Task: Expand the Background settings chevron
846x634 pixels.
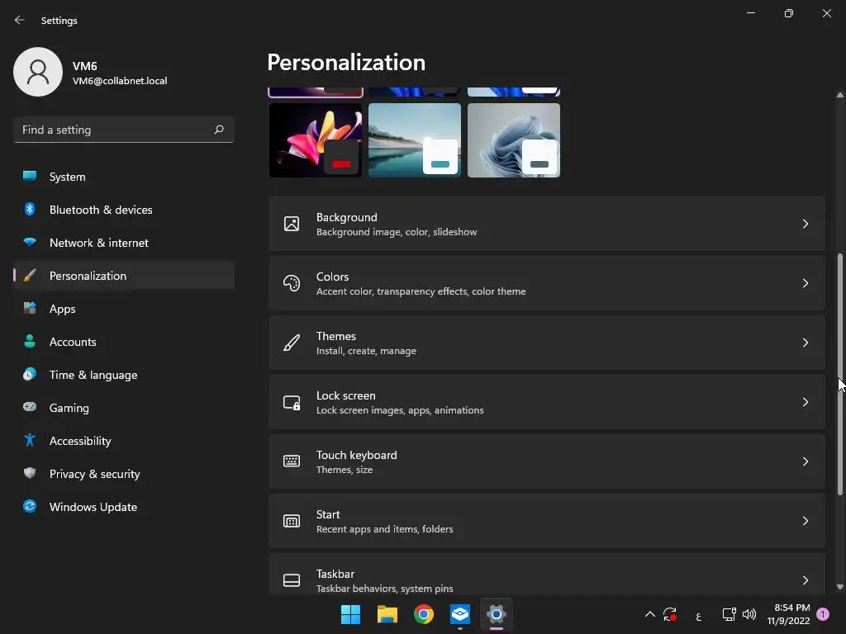Action: [805, 224]
